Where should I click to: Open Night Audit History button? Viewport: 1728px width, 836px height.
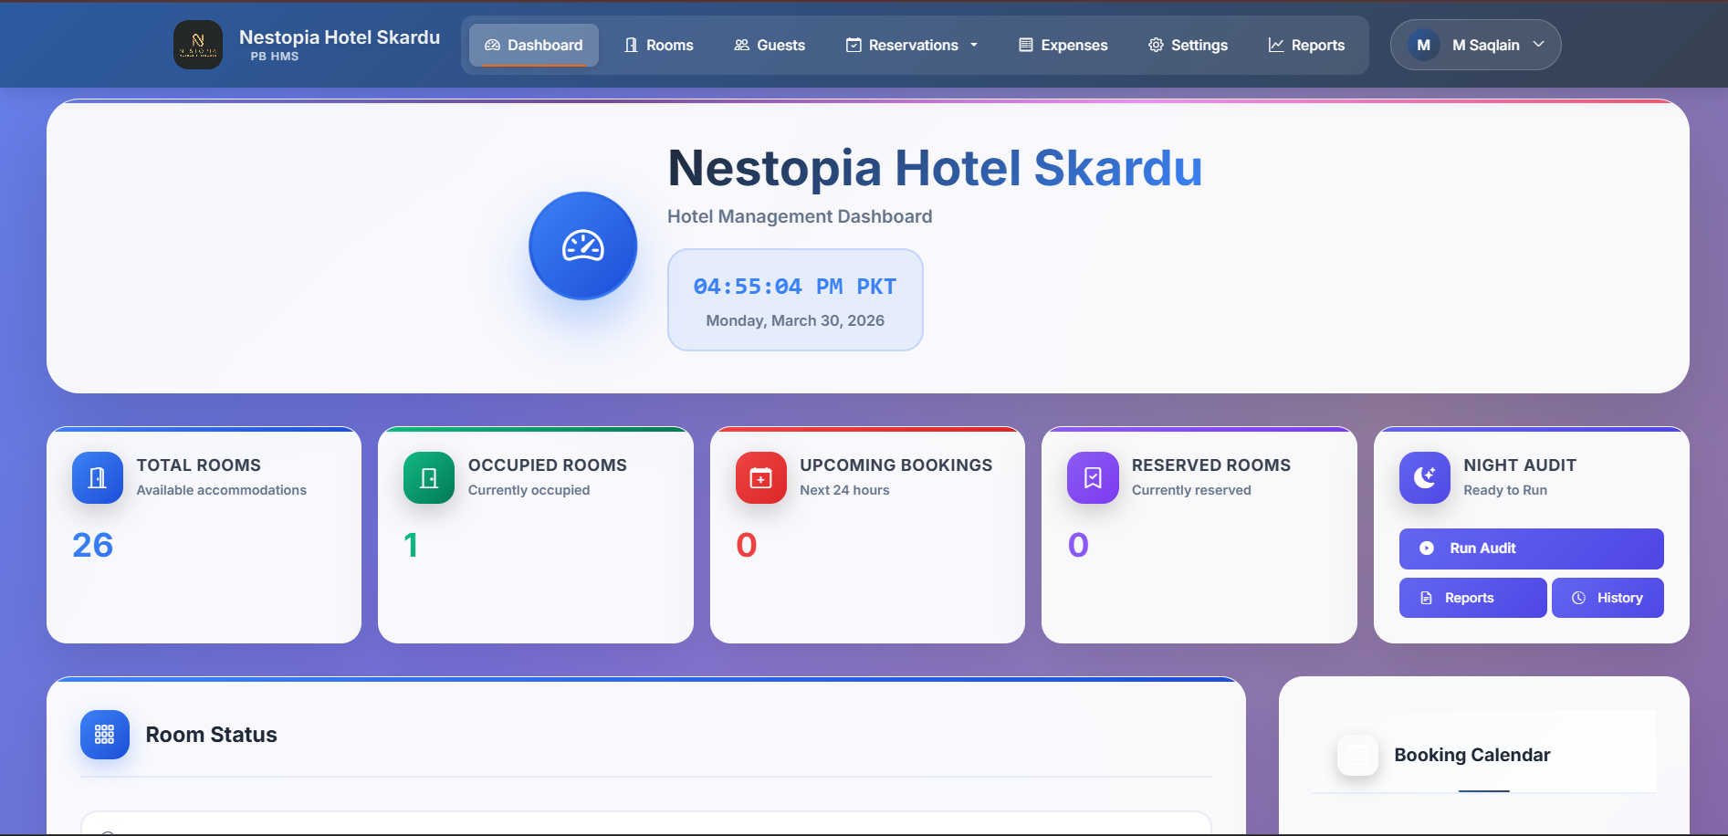(x=1608, y=598)
